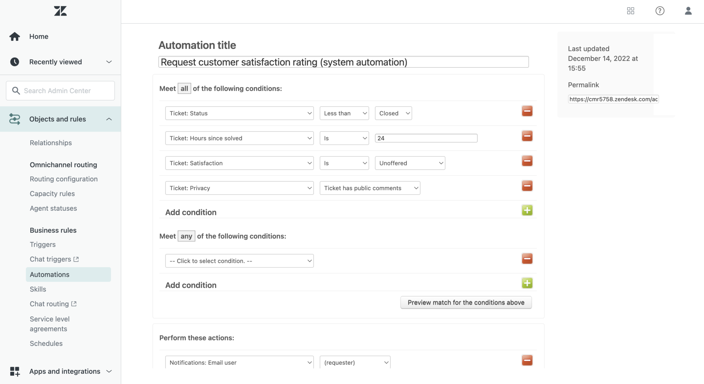The image size is (704, 384).
Task: Collapse the Objects and rules section
Action: pyautogui.click(x=109, y=119)
